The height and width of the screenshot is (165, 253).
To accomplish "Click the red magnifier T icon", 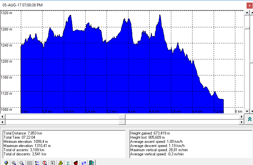I will coord(45,163).
